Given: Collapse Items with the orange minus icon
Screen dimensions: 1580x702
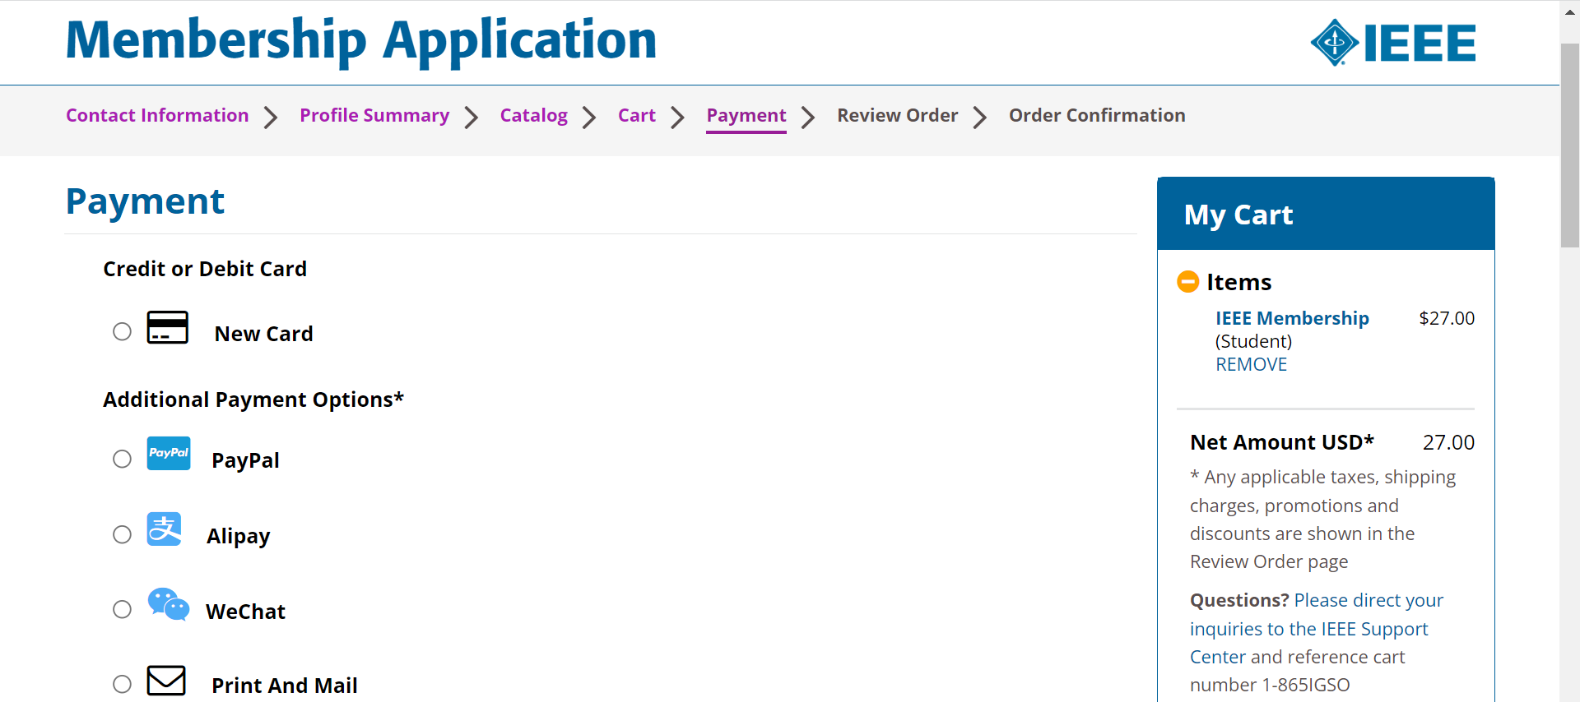Looking at the screenshot, I should [1187, 282].
